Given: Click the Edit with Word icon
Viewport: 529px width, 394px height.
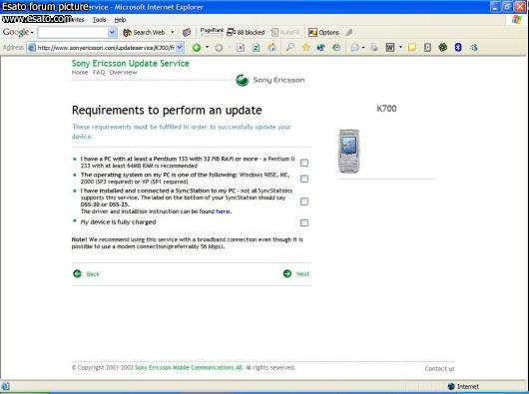Looking at the screenshot, I should (x=390, y=48).
